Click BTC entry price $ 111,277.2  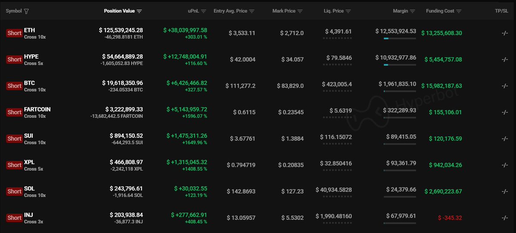pyautogui.click(x=240, y=86)
